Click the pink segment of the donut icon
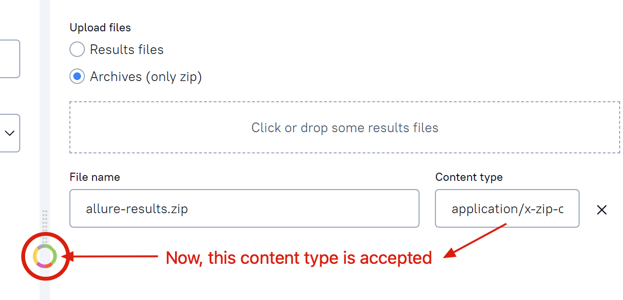Viewport: 623px width, 300px height. pos(41,265)
